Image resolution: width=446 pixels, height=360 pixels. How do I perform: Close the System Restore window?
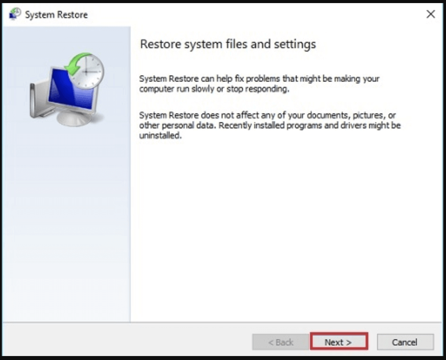[430, 14]
